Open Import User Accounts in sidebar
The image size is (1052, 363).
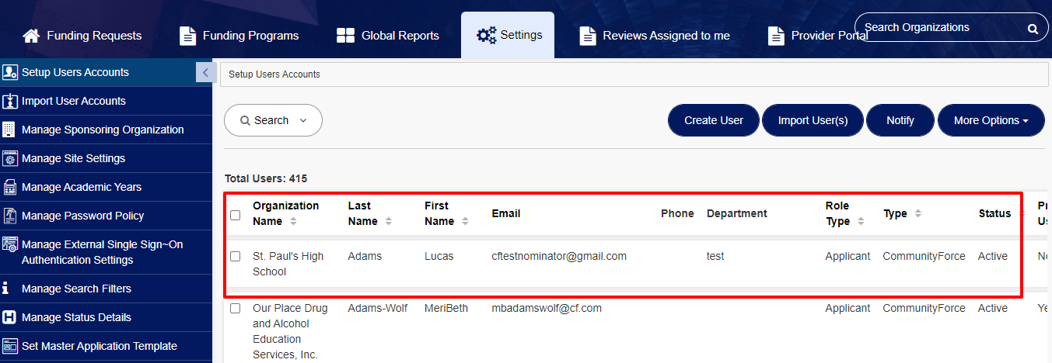[74, 101]
